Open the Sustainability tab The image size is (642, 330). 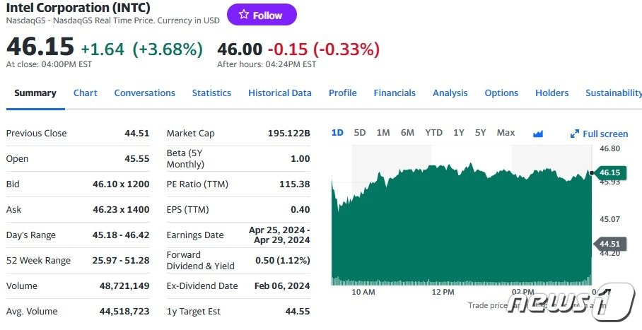click(x=612, y=93)
